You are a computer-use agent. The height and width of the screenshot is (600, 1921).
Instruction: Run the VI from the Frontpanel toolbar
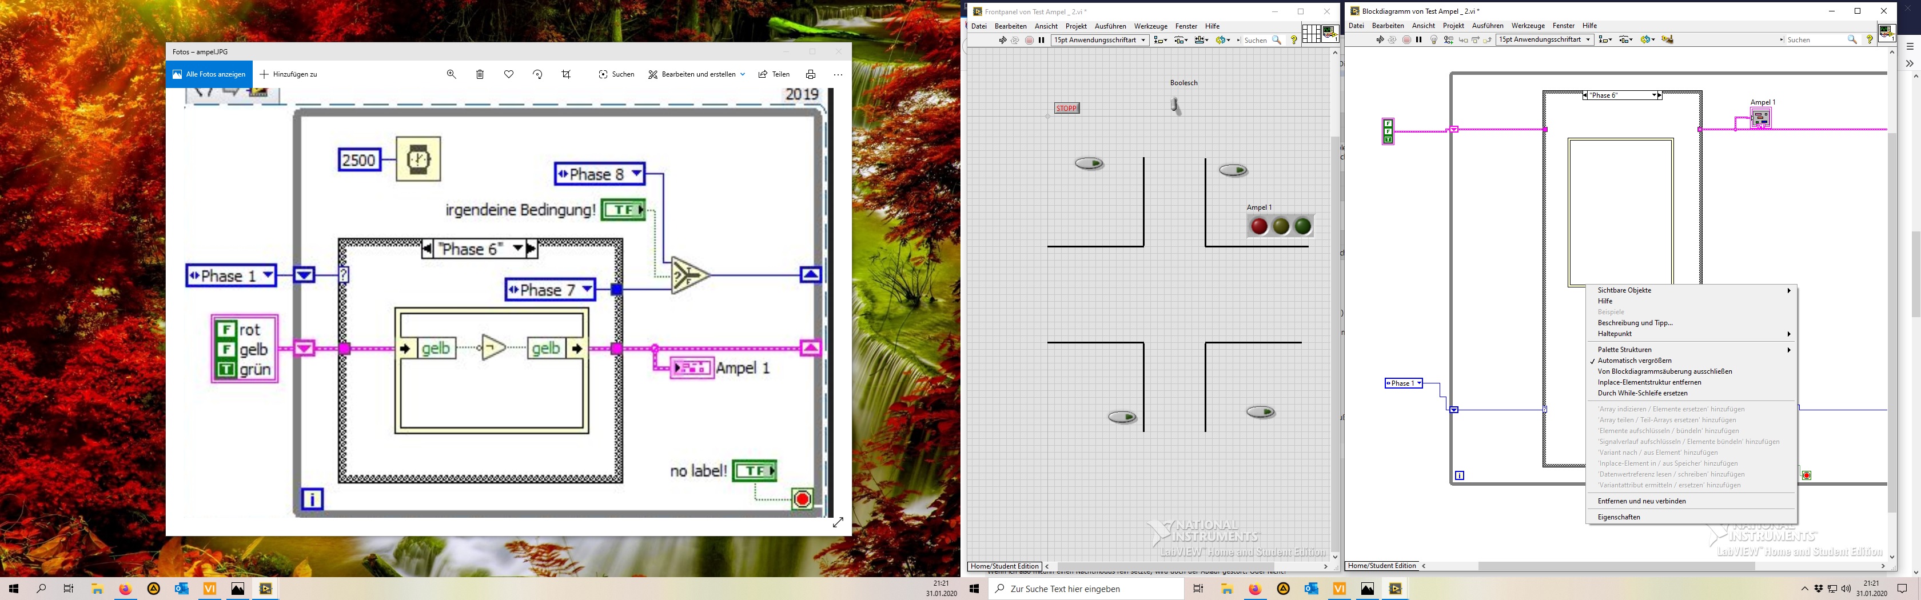(1002, 40)
